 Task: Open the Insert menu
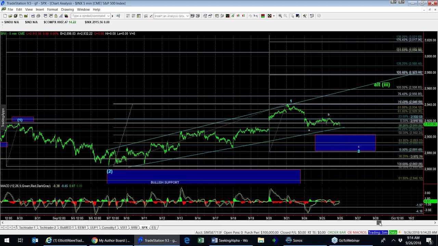[x=40, y=10]
